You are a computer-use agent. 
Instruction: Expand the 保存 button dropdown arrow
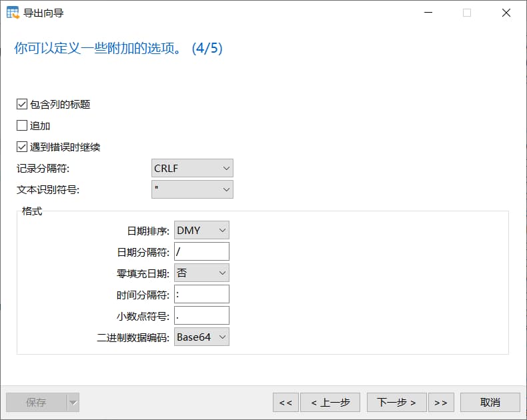(x=73, y=402)
